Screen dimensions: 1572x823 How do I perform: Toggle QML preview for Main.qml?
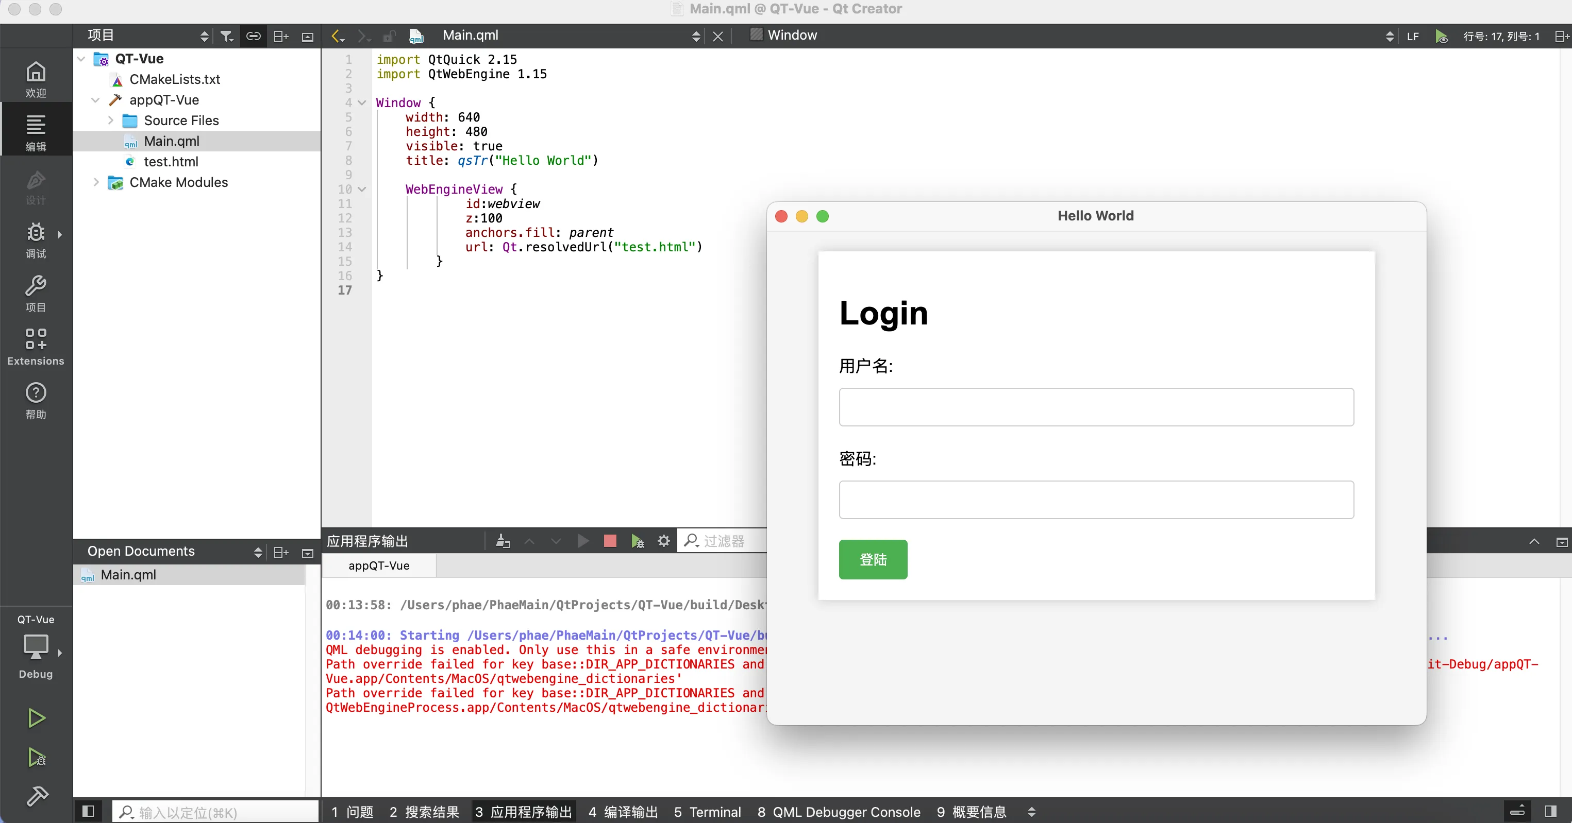[1442, 37]
